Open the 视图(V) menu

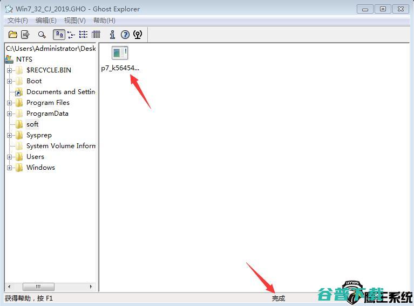74,21
